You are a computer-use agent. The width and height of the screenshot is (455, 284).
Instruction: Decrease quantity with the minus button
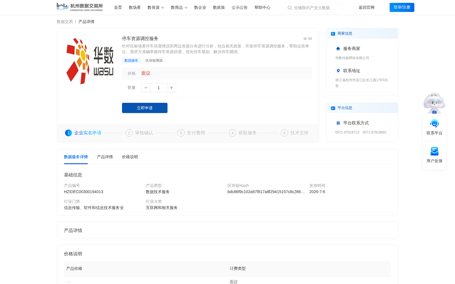click(146, 88)
